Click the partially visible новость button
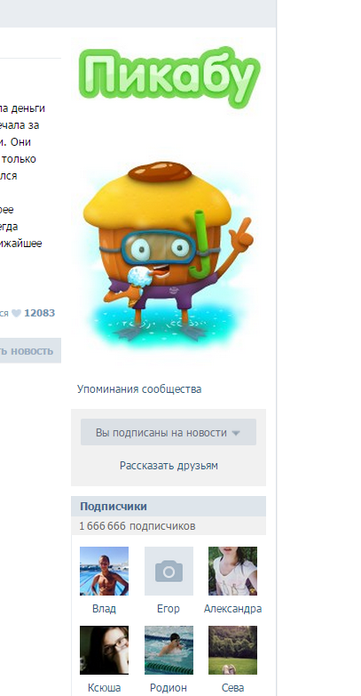This screenshot has width=361, height=696. [x=30, y=350]
